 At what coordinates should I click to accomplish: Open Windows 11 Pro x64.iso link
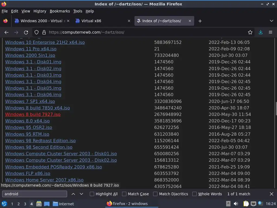pyautogui.click(x=31, y=49)
